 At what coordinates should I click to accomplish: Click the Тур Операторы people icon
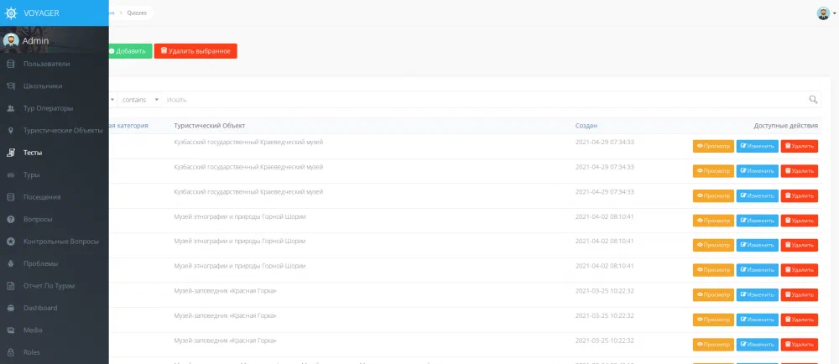click(x=10, y=108)
